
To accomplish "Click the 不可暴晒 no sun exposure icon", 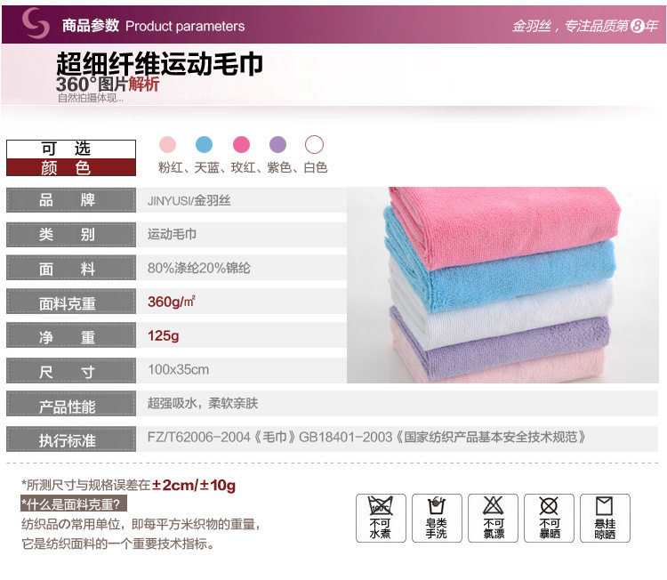I will (x=550, y=518).
